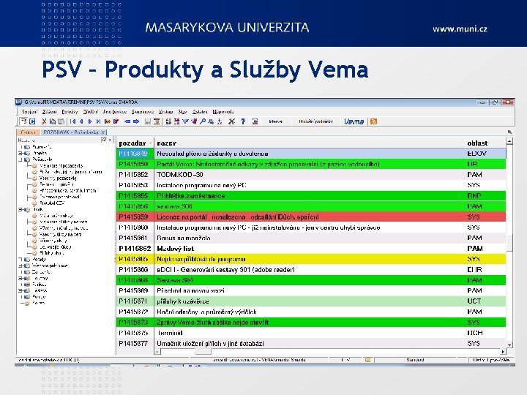The height and width of the screenshot is (395, 527).
Task: Switch to the POZADAVK tab
Action: coord(73,132)
